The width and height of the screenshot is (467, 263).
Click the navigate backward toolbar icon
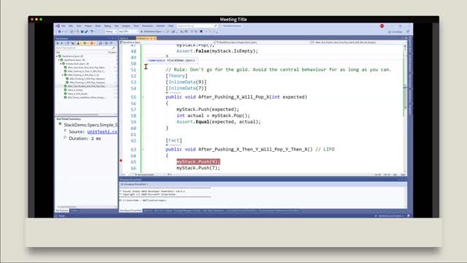tap(59, 31)
